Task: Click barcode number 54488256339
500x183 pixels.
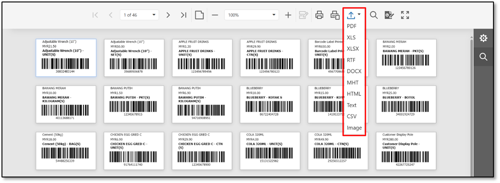Action: 65,161
